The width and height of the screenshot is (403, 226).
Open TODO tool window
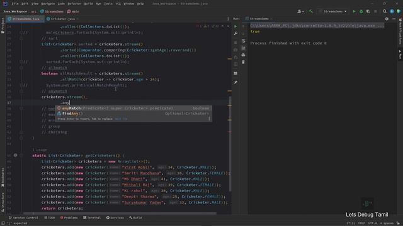(50, 218)
